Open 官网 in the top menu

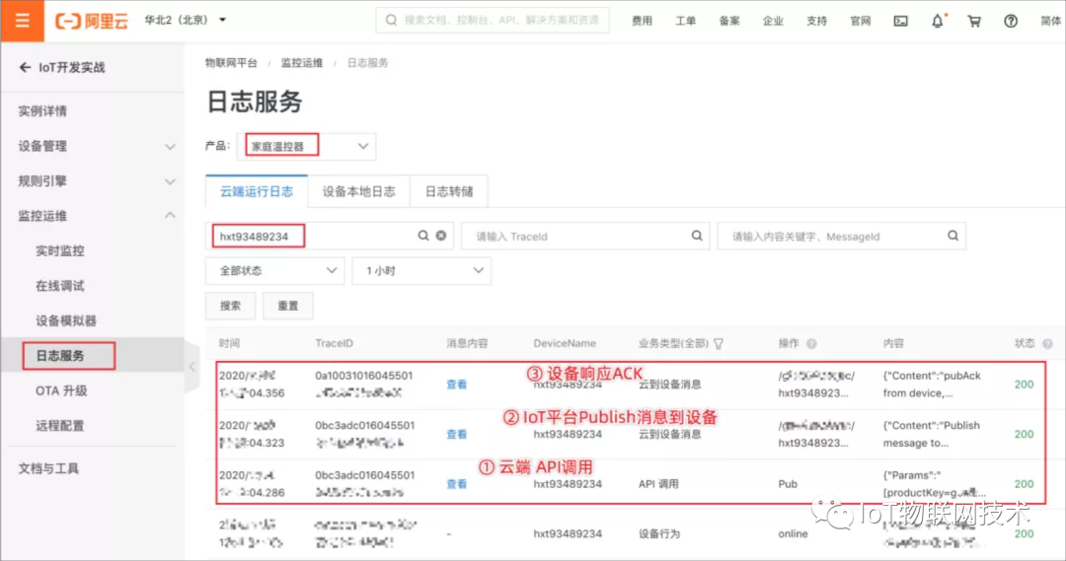tap(861, 21)
